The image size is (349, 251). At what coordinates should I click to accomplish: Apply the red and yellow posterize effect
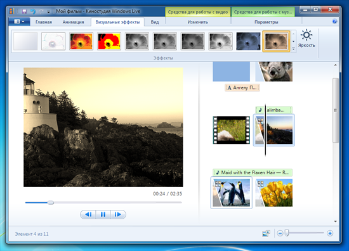pyautogui.click(x=109, y=41)
